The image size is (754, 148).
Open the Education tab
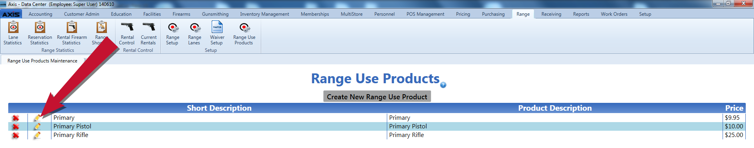coord(121,14)
